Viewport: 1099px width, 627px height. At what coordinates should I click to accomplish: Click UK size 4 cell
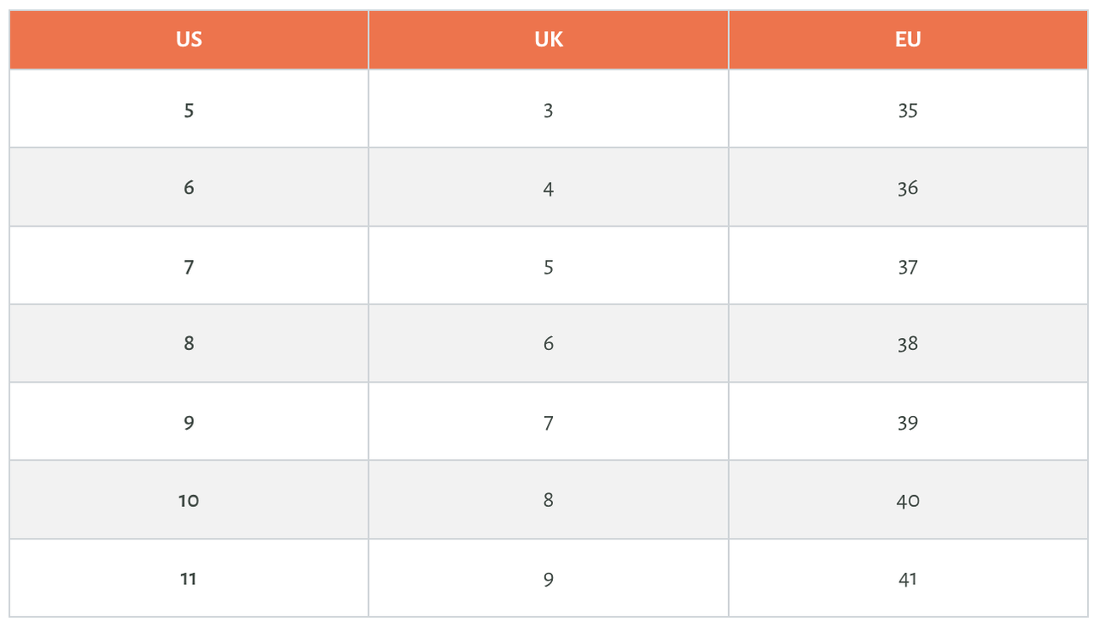tap(549, 187)
